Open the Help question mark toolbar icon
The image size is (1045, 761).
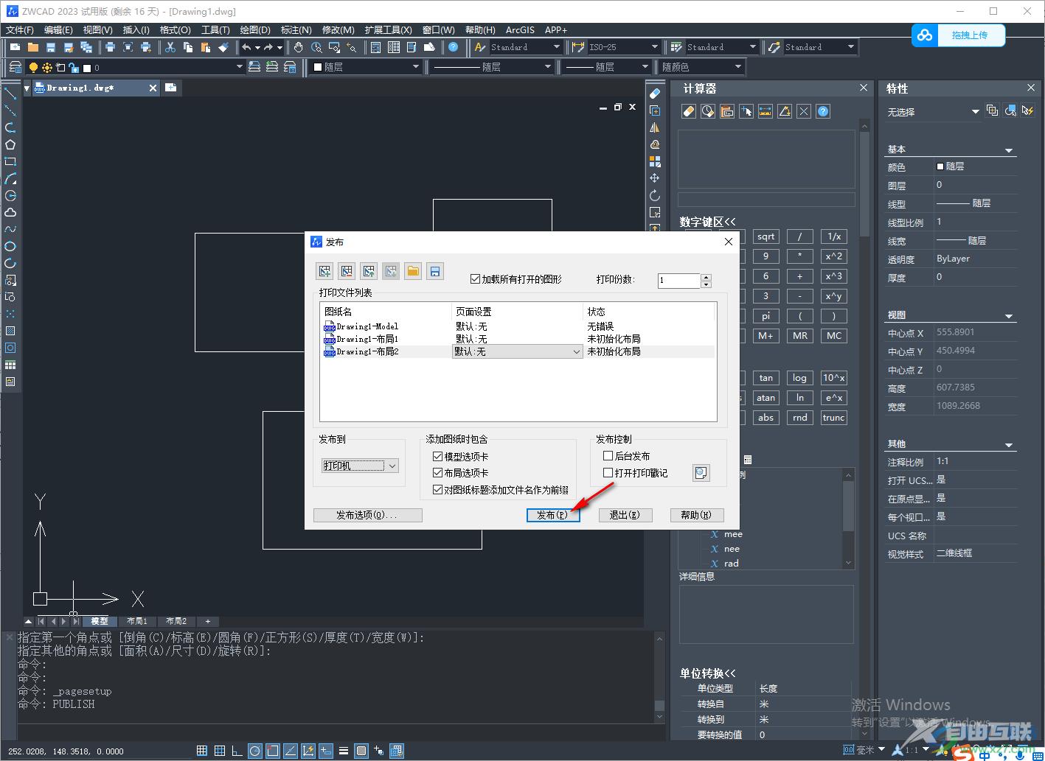point(453,47)
